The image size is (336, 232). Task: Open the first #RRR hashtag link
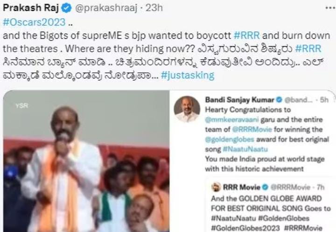coord(247,35)
